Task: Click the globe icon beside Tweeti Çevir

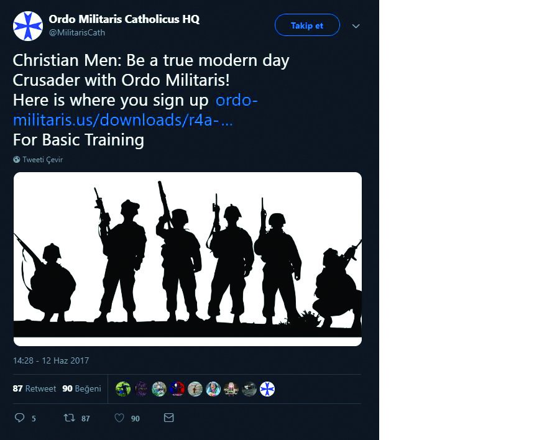Action: (16, 160)
